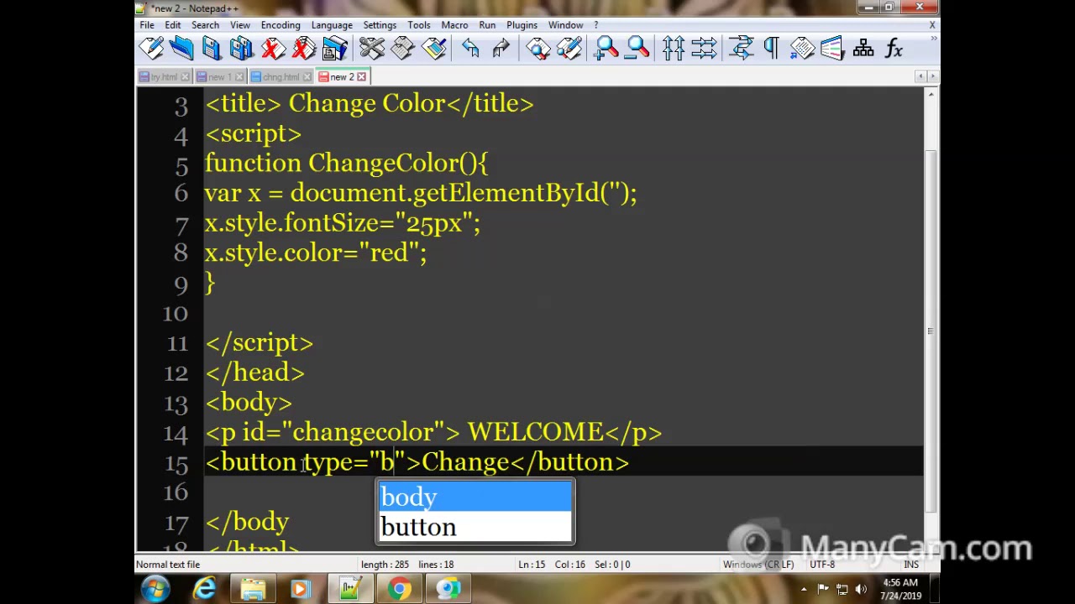Screen dimensions: 1075x604
Task: Click the Find toolbar icon
Action: point(538,49)
